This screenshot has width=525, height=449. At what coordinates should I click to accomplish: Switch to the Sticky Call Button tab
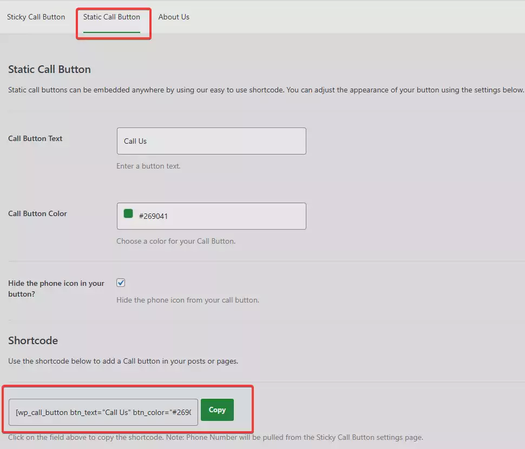pyautogui.click(x=36, y=17)
